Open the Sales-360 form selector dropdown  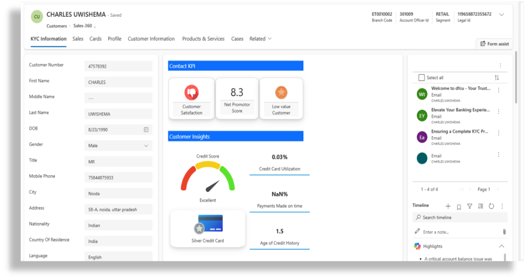tap(85, 26)
